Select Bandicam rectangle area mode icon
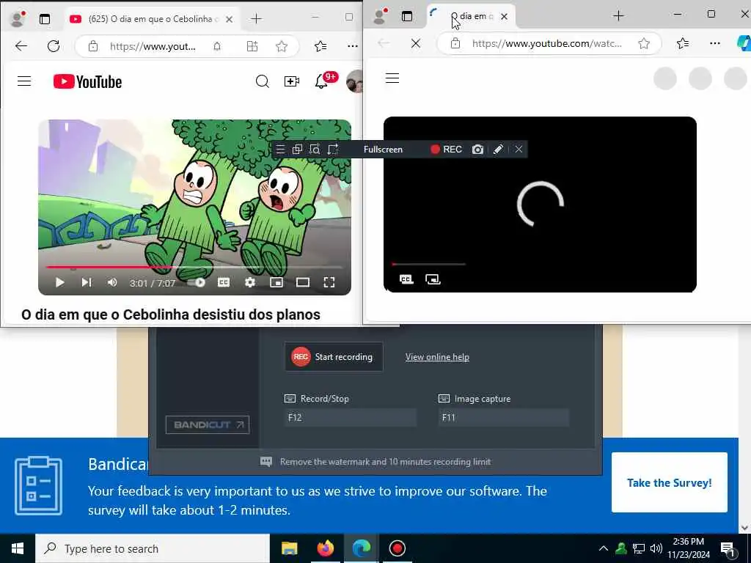 333,150
